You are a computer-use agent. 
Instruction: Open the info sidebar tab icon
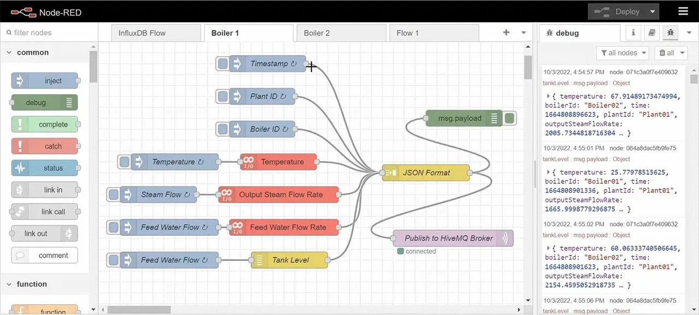pyautogui.click(x=633, y=33)
